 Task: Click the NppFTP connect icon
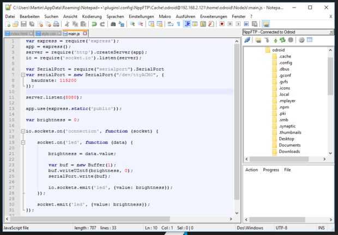pos(248,40)
